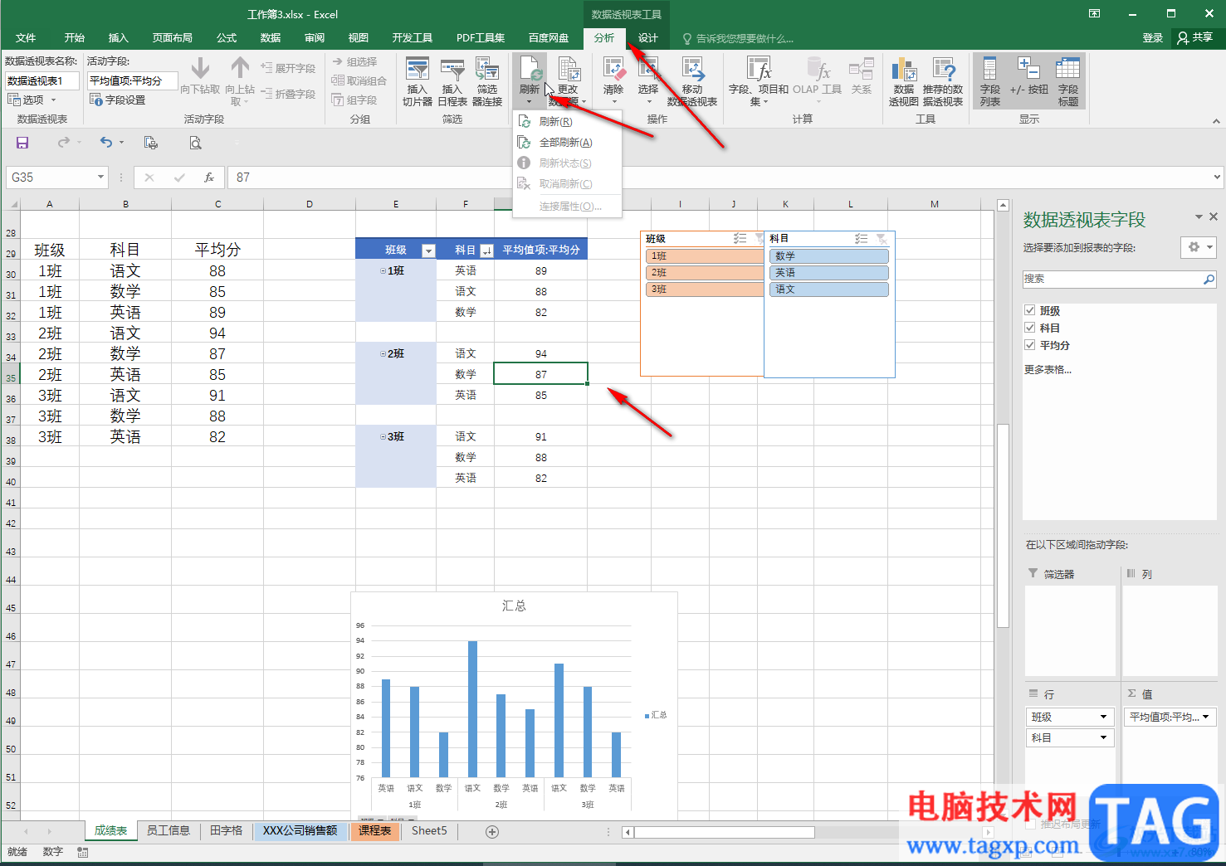The image size is (1226, 866).
Task: Click the search magnifier in field pane
Action: point(1209,280)
